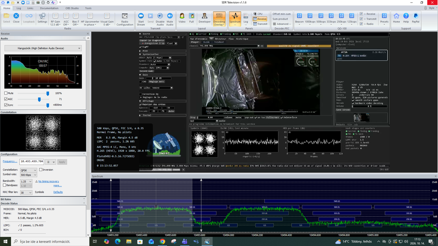The image size is (438, 246).
Task: Switch to the Full layout
Action: (x=192, y=18)
